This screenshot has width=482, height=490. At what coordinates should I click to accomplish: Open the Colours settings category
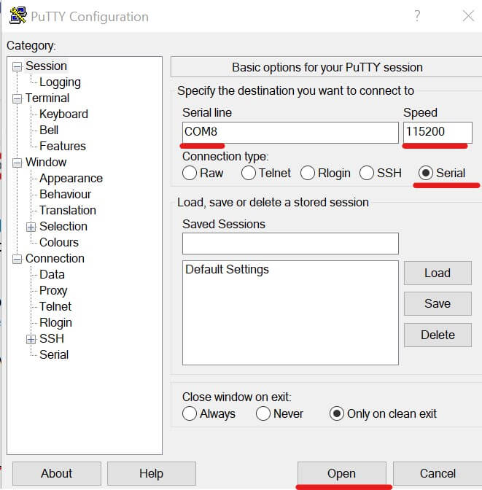pos(59,242)
